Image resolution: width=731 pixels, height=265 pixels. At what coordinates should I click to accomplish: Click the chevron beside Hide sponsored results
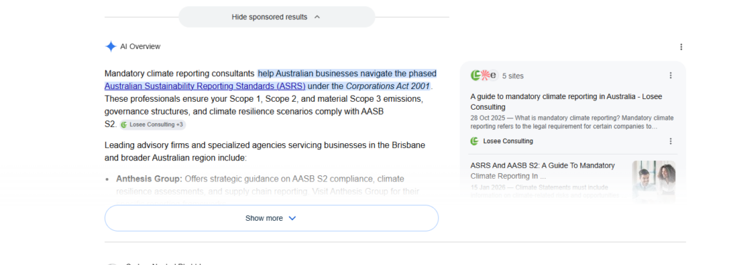click(317, 17)
